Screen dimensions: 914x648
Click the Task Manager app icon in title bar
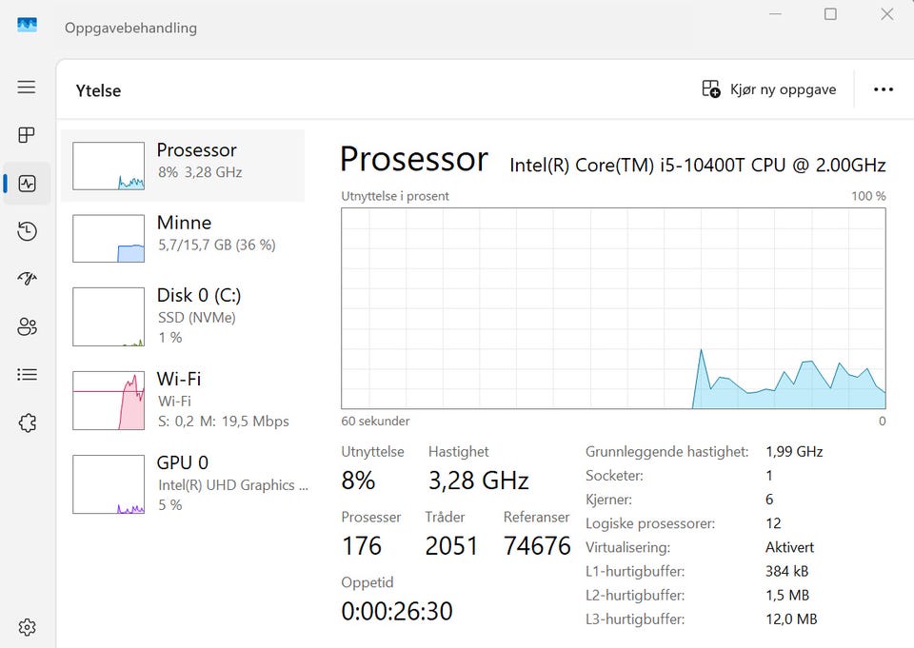27,25
